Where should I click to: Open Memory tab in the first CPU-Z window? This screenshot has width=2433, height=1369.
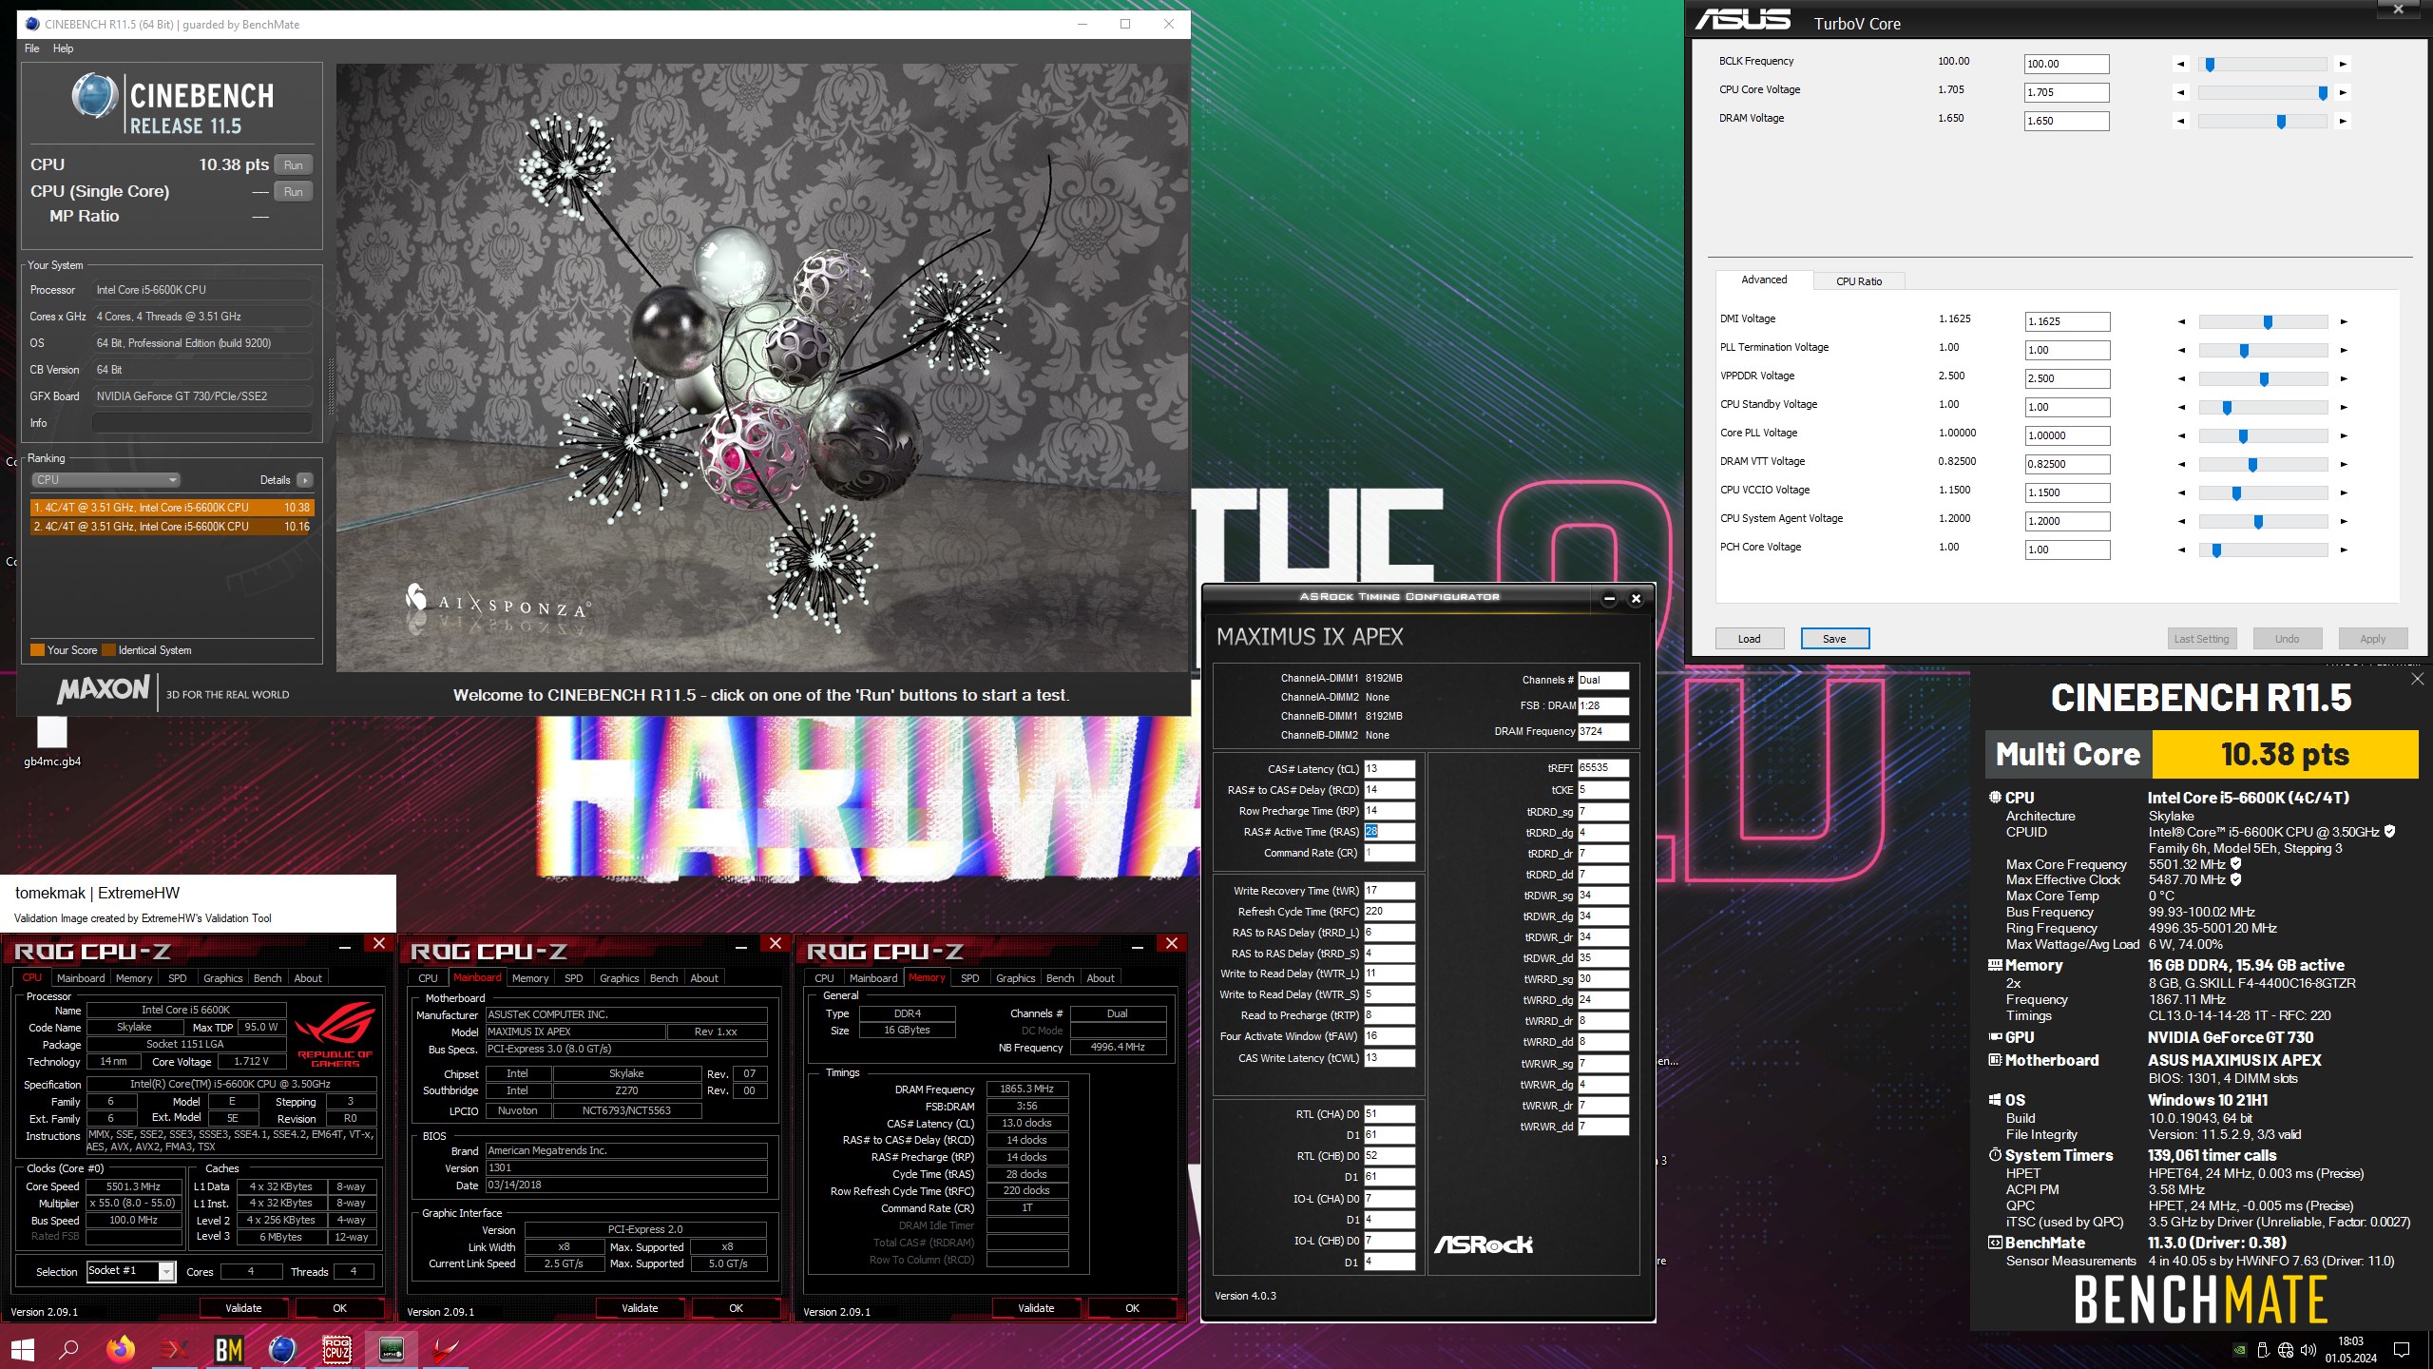click(134, 978)
